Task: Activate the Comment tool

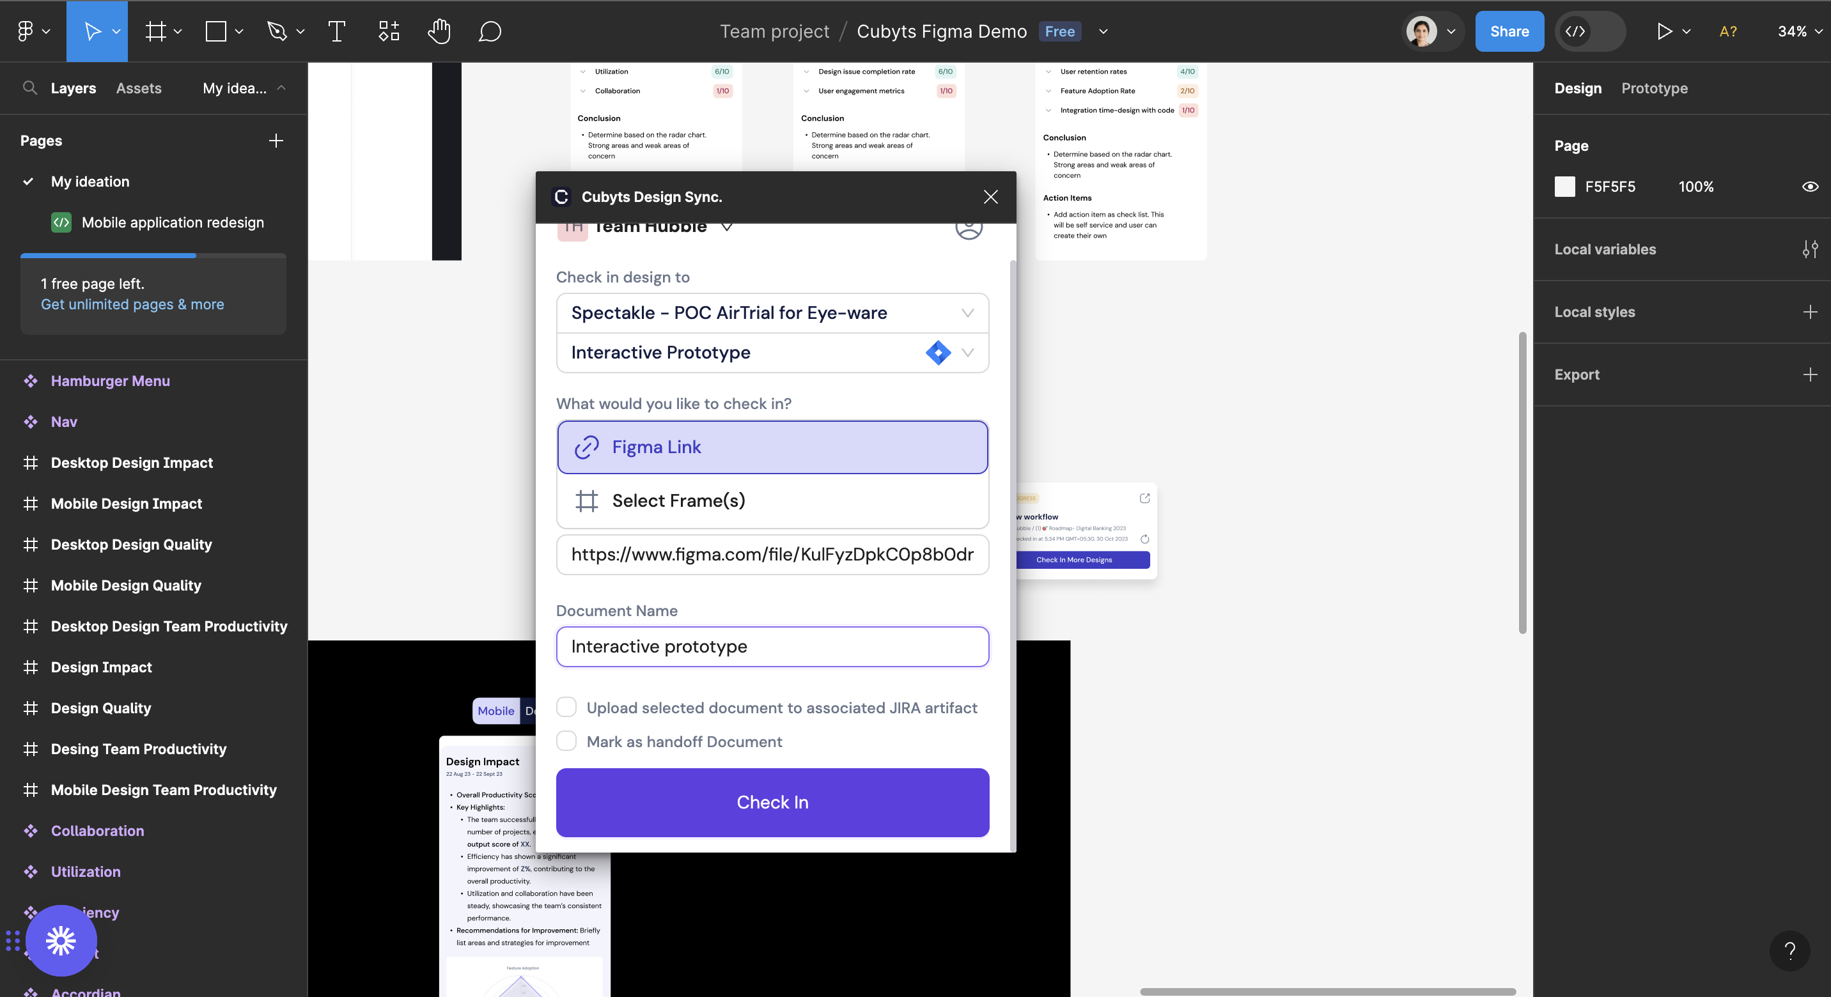Action: pyautogui.click(x=490, y=31)
